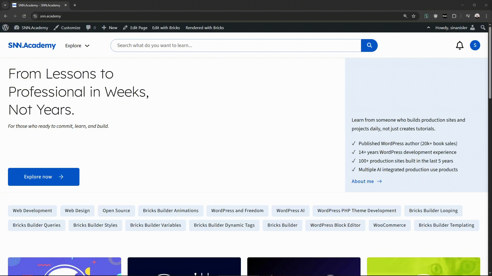Click Edit with Bricks in admin bar

(x=166, y=28)
